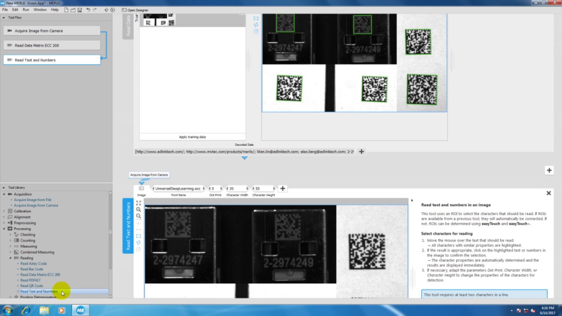Open the Edit menu
The image size is (562, 316).
[x=15, y=10]
